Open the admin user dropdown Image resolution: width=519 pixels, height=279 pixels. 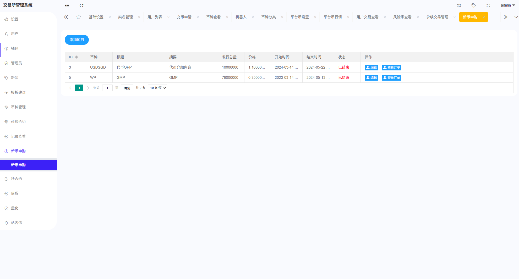pos(507,5)
